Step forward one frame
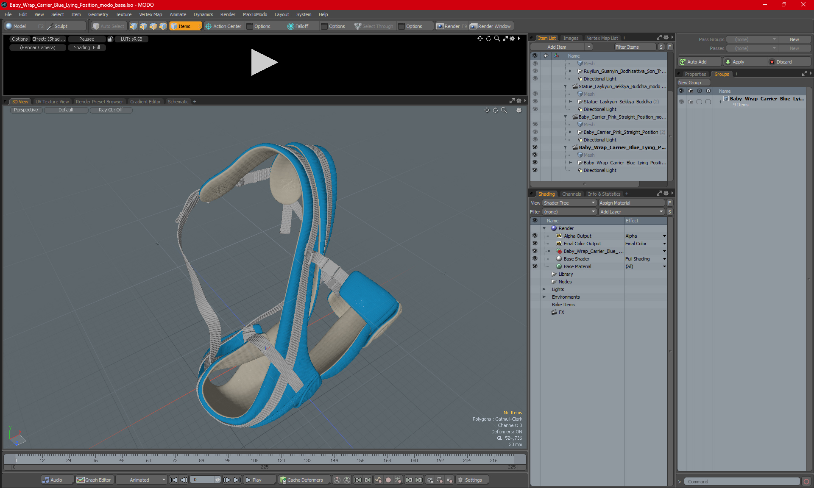This screenshot has width=814, height=488. coord(227,480)
